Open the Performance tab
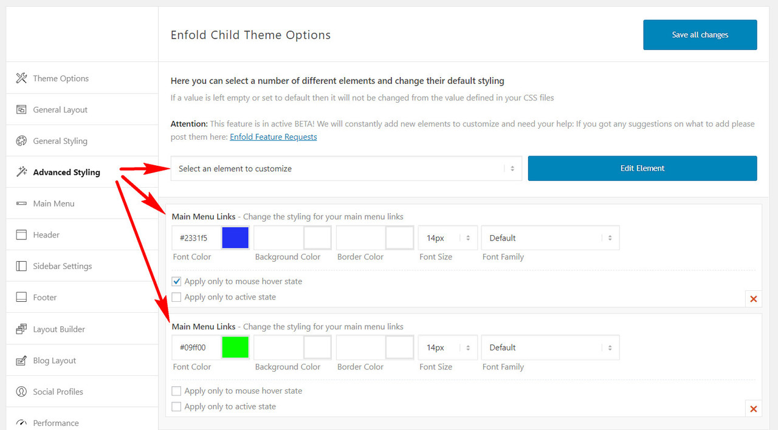Image resolution: width=778 pixels, height=430 pixels. [x=82, y=420]
